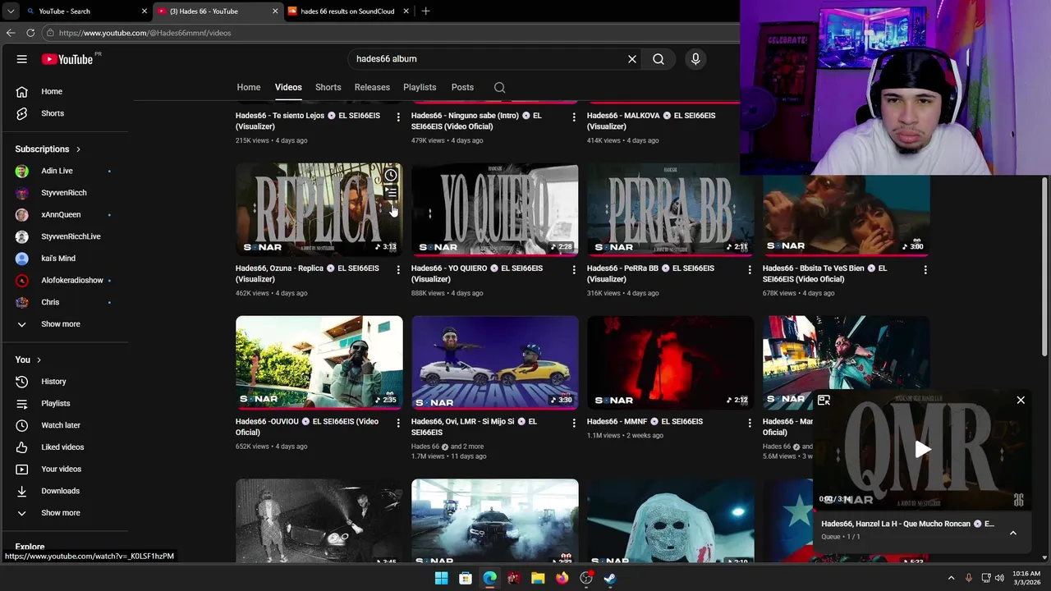Open a new browser tab
This screenshot has height=591, width=1051.
point(425,11)
